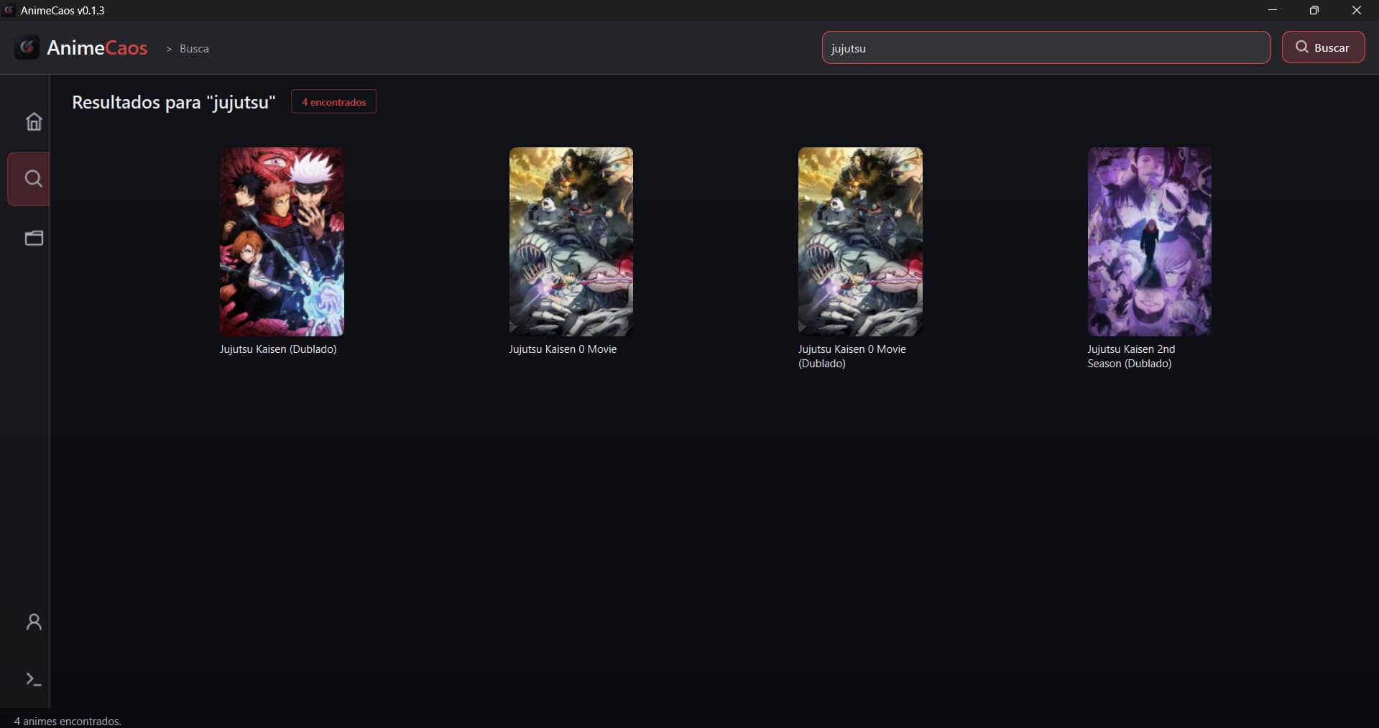
Task: Open the Home page from sidebar
Action: (x=34, y=121)
